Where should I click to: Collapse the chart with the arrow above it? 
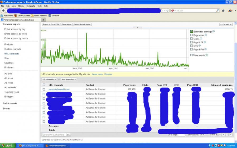137,28
